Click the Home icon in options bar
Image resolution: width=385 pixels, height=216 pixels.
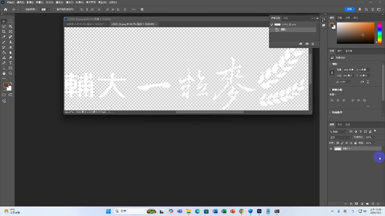pyautogui.click(x=5, y=9)
